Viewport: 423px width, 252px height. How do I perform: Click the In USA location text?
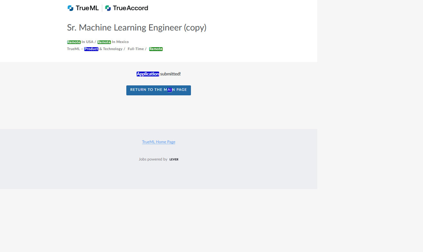(87, 42)
